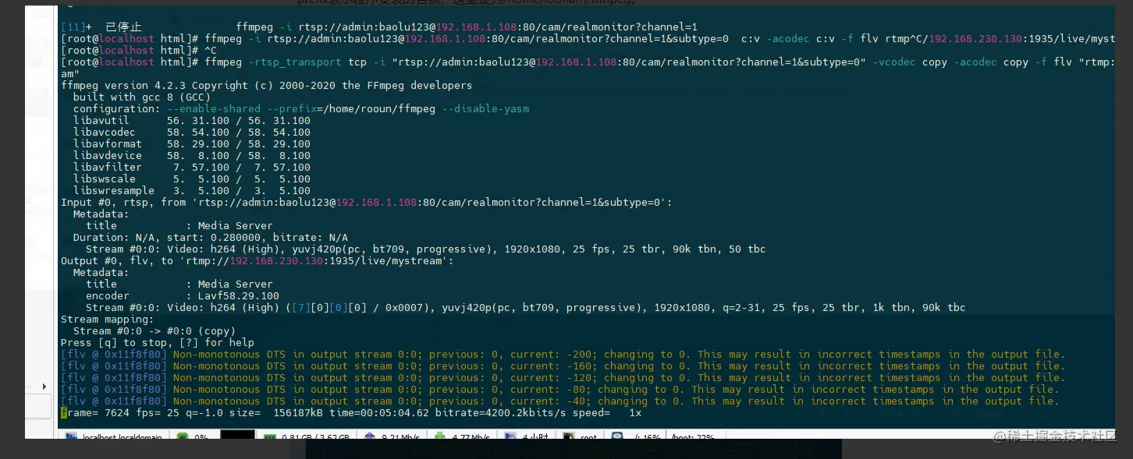
Task: Click the download speed arrow icon
Action: click(439, 437)
